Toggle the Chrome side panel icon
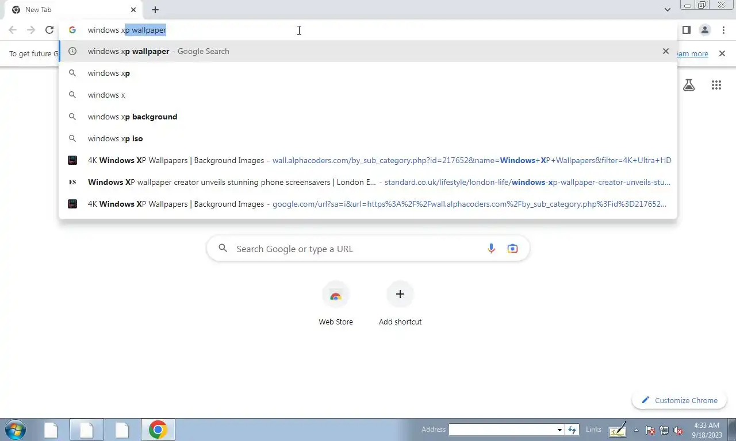Viewport: 736px width, 441px height. 686,30
